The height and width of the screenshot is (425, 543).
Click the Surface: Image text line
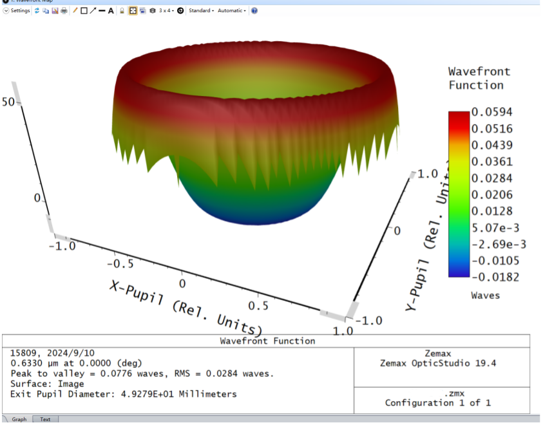(47, 384)
